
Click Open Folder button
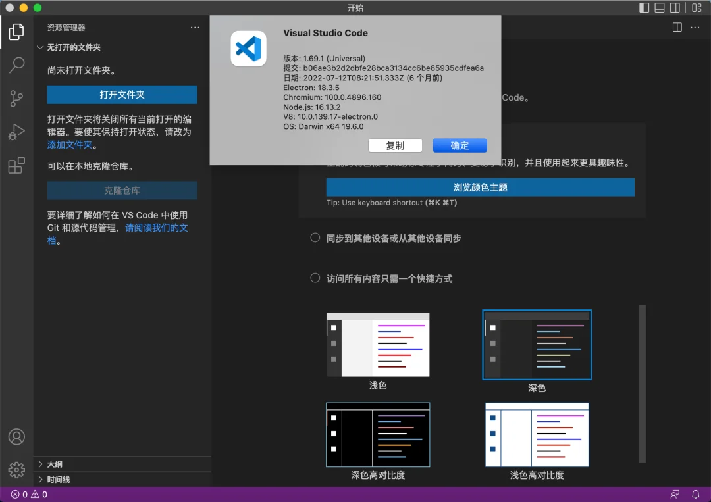click(122, 95)
